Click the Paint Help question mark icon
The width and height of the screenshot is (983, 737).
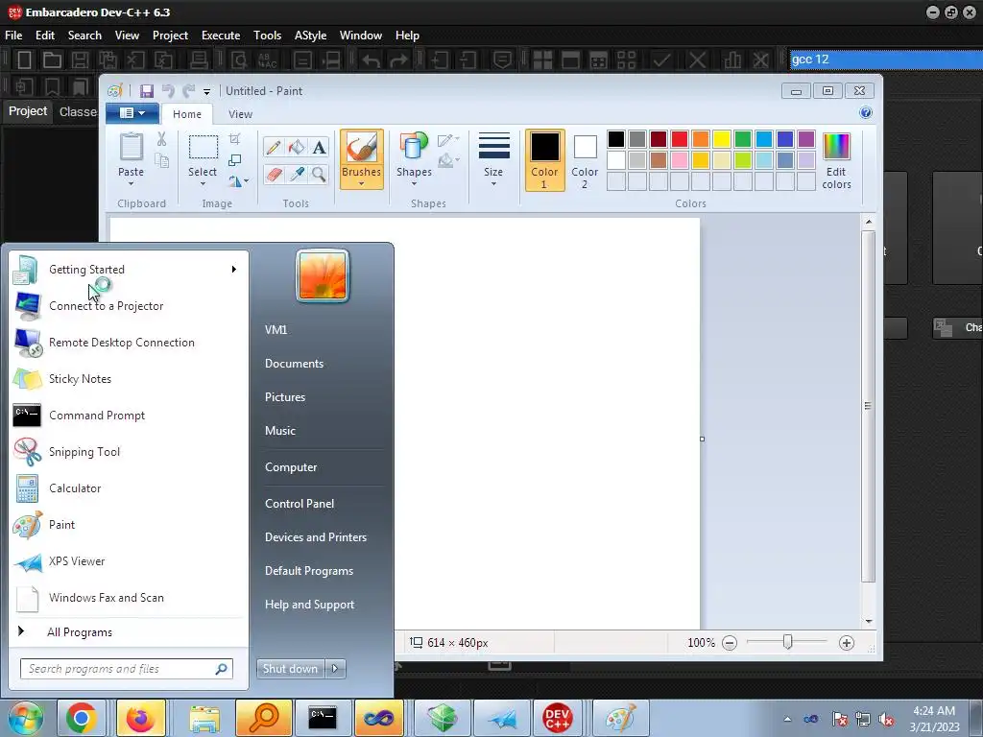tap(866, 113)
